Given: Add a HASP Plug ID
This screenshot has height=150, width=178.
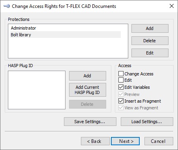Looking at the screenshot, I should click(88, 76).
